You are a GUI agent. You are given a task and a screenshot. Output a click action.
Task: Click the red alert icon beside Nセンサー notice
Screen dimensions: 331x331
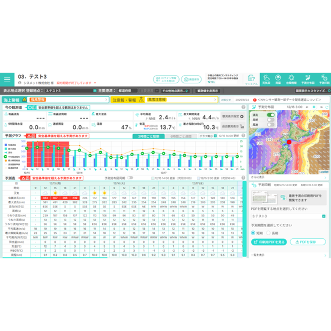tap(255, 100)
